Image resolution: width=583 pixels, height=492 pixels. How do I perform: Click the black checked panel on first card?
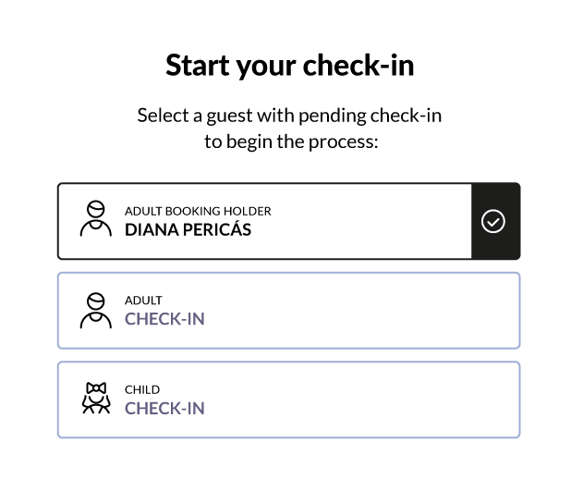[x=495, y=221]
